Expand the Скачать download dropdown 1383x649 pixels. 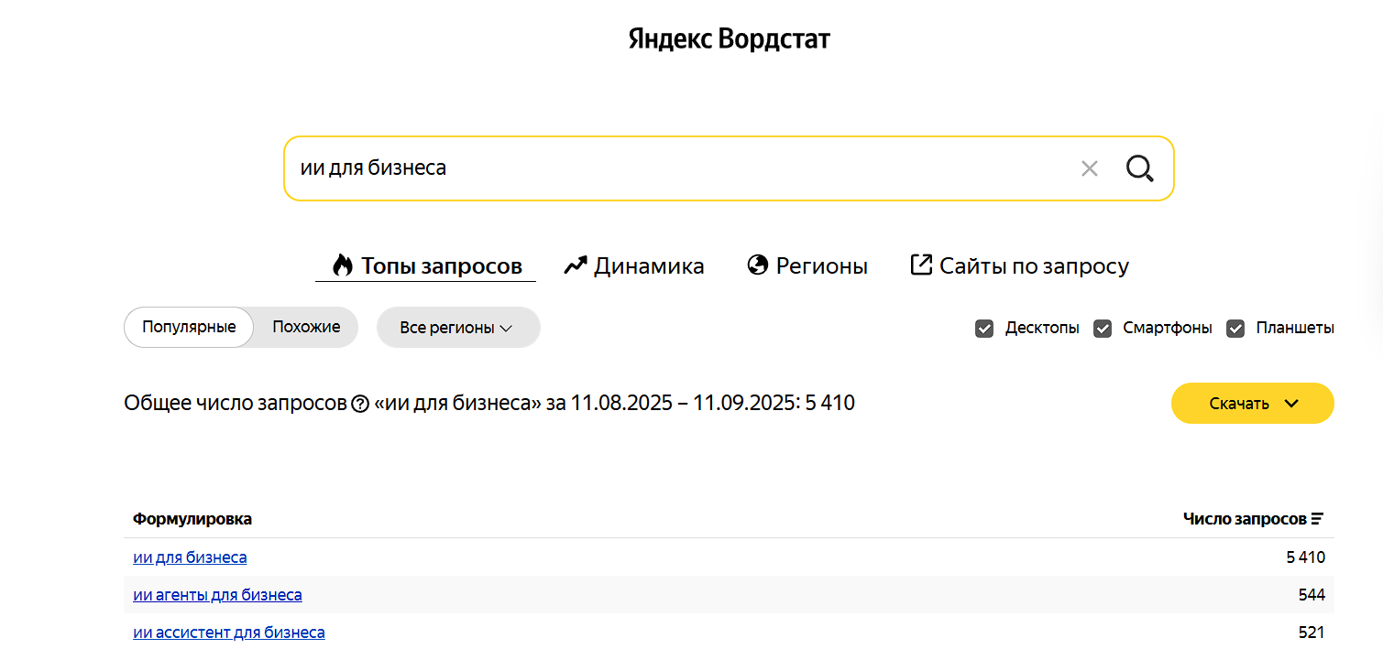[x=1252, y=404]
